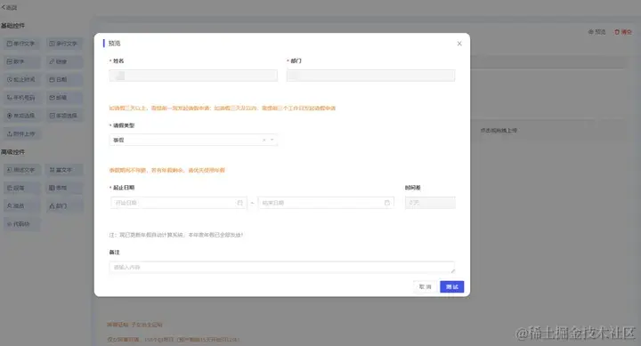Open the 请假类型 leave type dropdown
The width and height of the screenshot is (641, 346).
coord(193,141)
